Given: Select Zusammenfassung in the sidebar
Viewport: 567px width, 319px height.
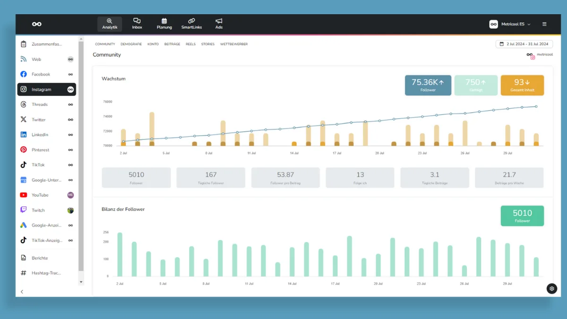Looking at the screenshot, I should coord(47,44).
